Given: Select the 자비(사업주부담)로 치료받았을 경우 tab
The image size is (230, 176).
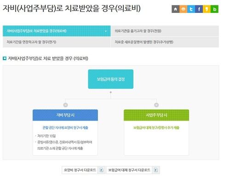Looking at the screenshot, I should coord(57,31).
